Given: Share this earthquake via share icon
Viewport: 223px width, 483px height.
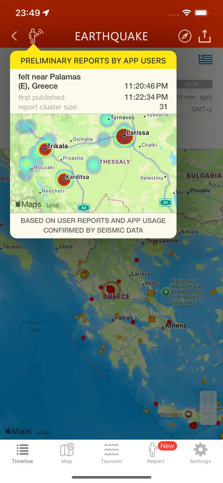Looking at the screenshot, I should (x=204, y=36).
